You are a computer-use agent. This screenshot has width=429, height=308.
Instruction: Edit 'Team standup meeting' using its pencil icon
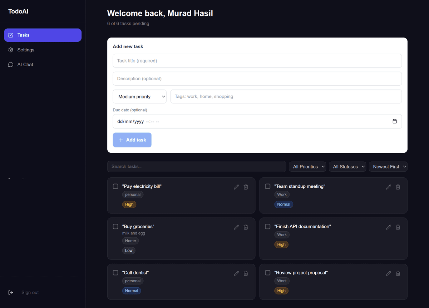[389, 187]
